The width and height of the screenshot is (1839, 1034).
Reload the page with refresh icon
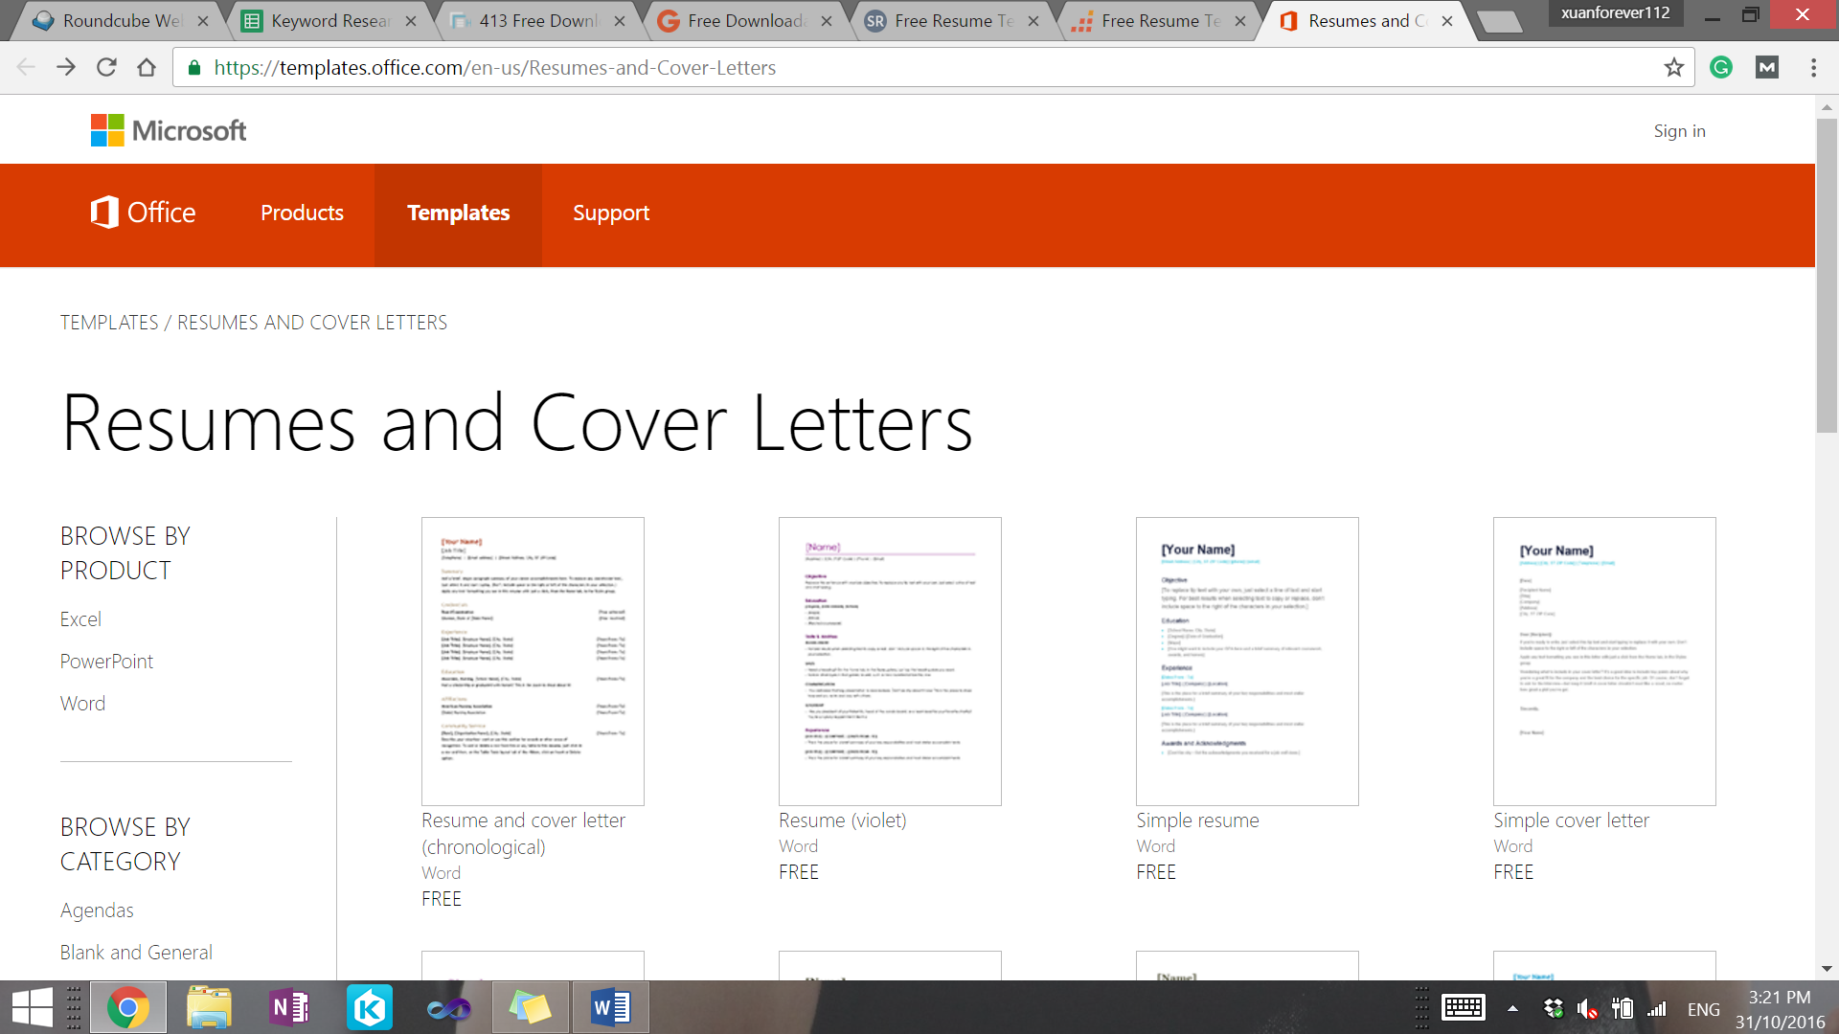[x=106, y=67]
